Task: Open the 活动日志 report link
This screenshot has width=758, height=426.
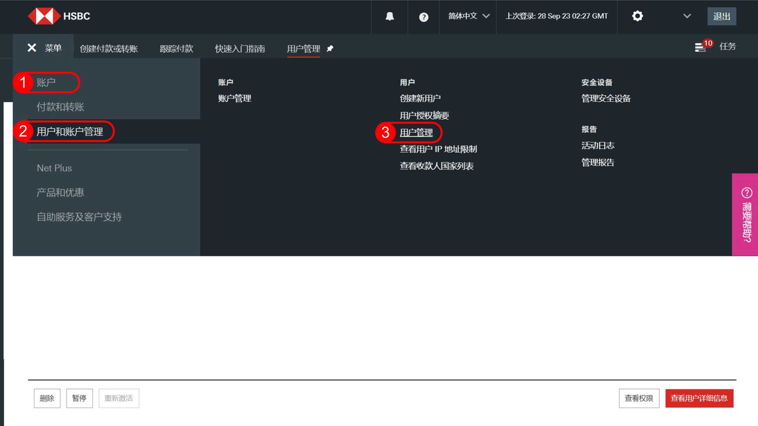Action: click(598, 145)
